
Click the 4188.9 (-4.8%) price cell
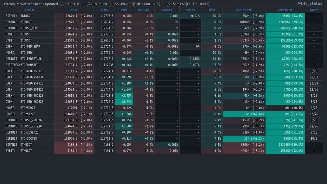click(x=74, y=151)
